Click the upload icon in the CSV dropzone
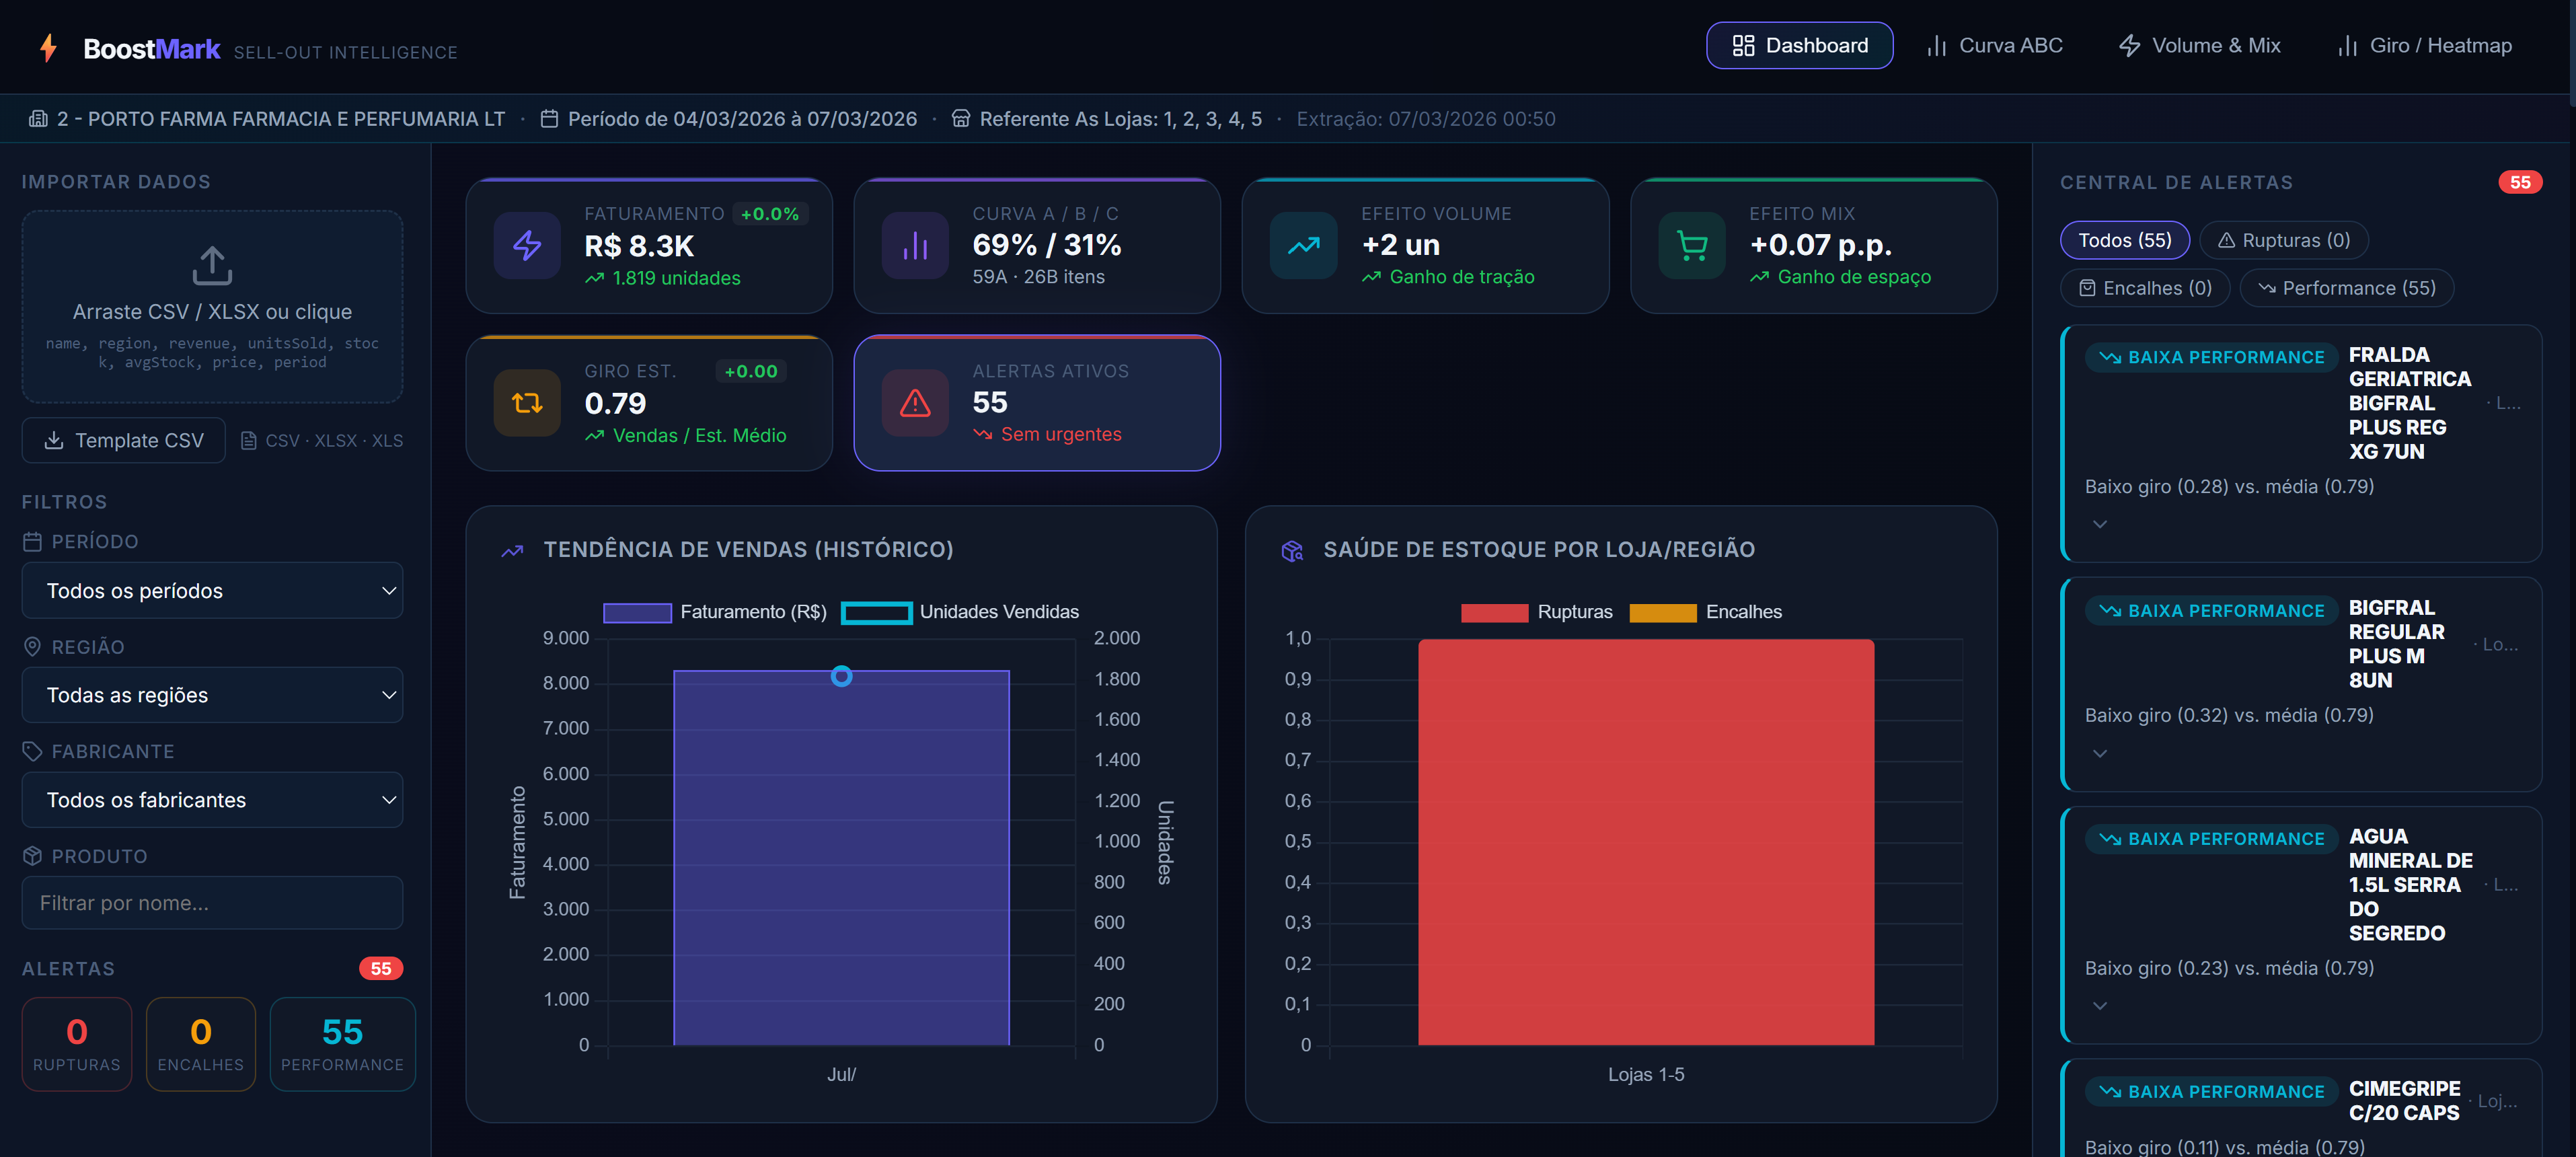Screen dimensions: 2576x1157 pyautogui.click(x=212, y=264)
